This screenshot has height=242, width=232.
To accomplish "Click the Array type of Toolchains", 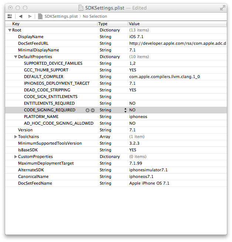I will pyautogui.click(x=105, y=137).
